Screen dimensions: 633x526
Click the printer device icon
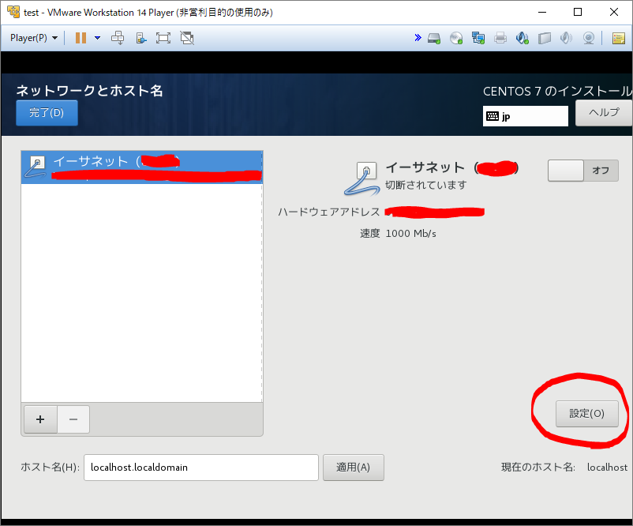(x=500, y=39)
